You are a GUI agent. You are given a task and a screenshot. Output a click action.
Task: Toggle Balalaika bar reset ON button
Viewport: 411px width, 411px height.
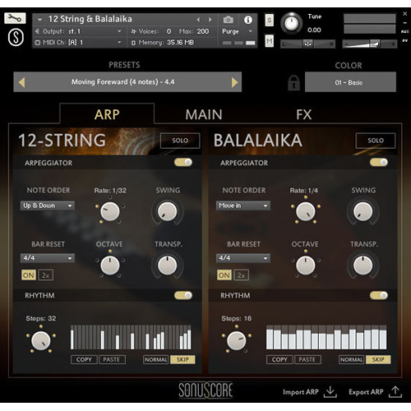click(x=224, y=275)
